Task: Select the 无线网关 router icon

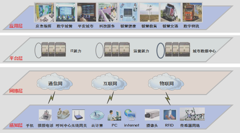Action: click(x=78, y=115)
